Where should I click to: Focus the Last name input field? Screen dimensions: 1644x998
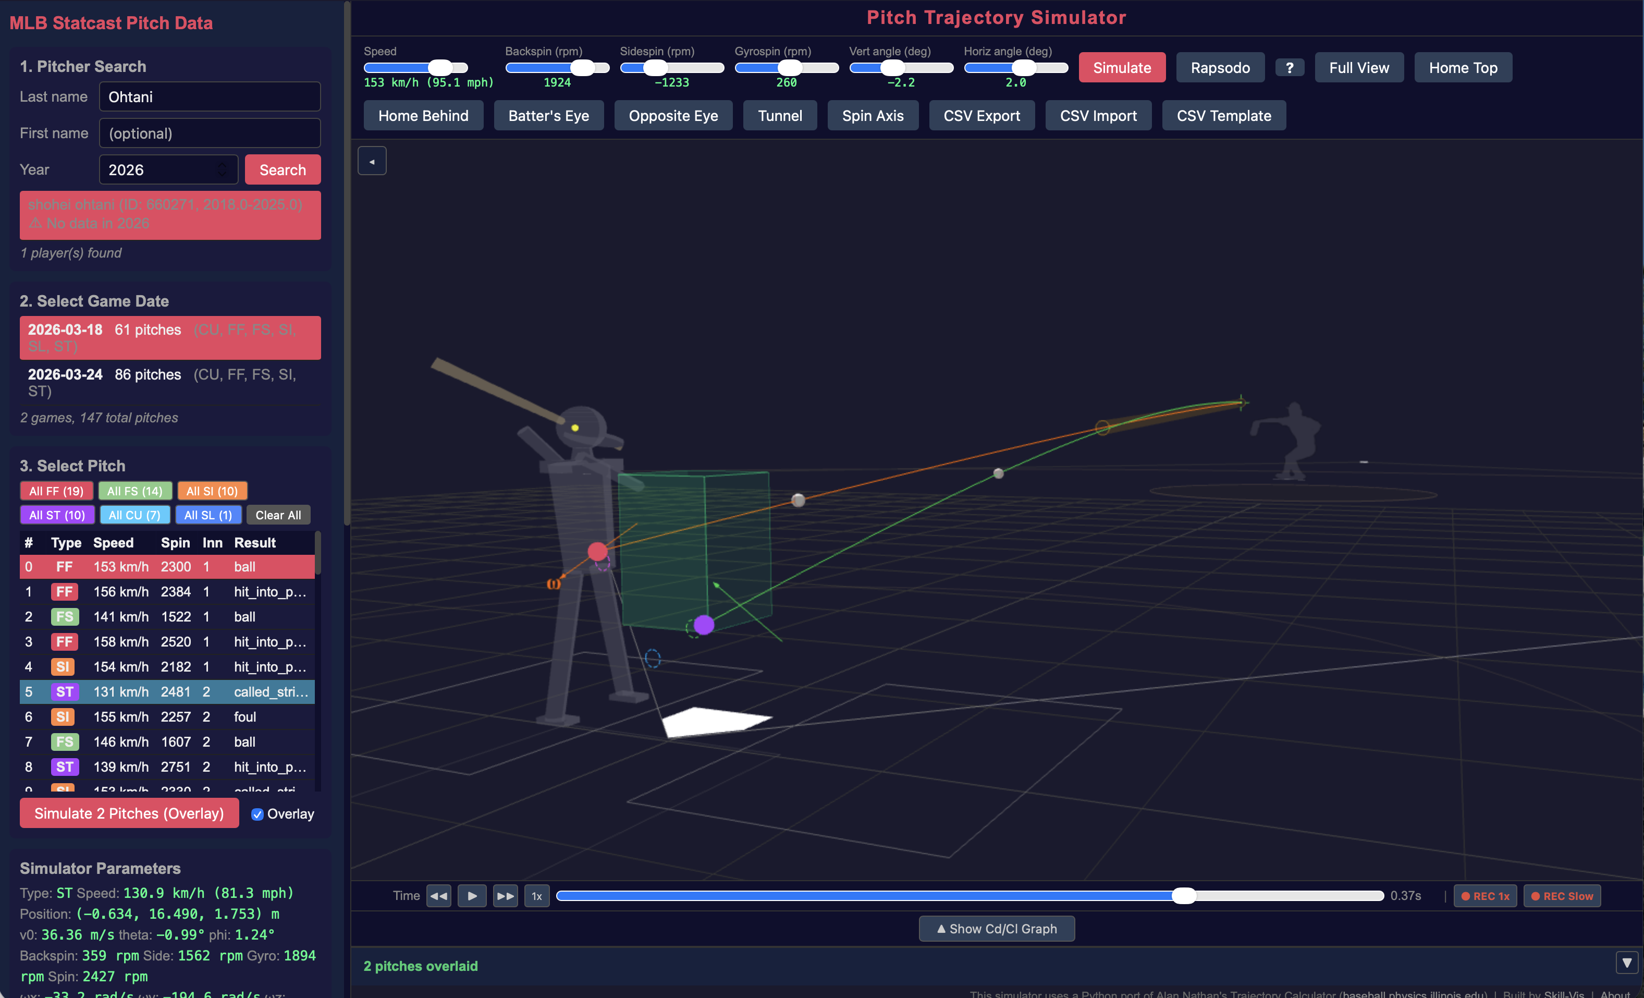pos(210,97)
